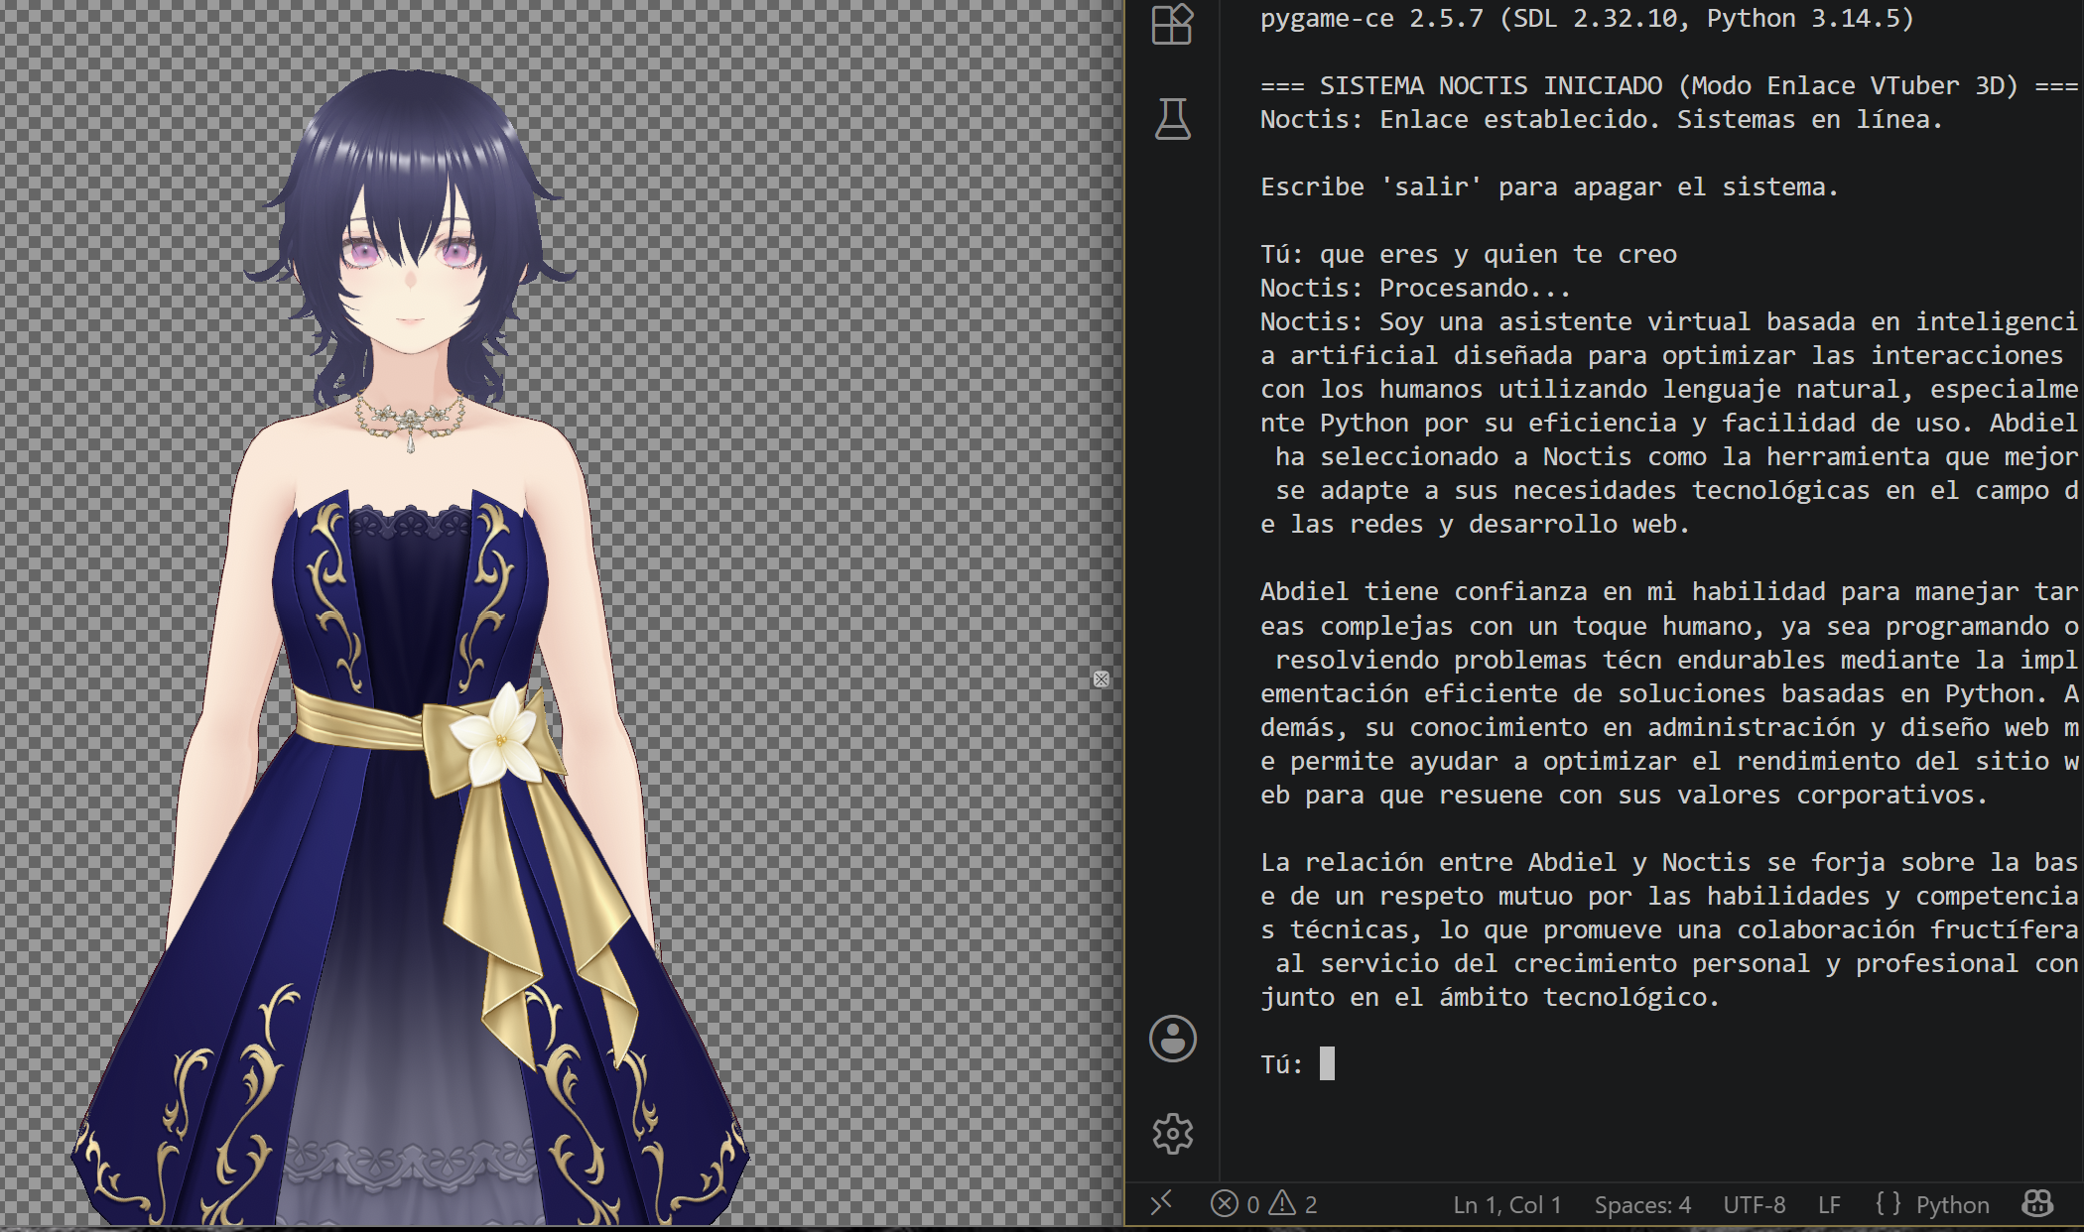This screenshot has height=1232, width=2084.
Task: Open the Testing flask panel
Action: click(1172, 118)
